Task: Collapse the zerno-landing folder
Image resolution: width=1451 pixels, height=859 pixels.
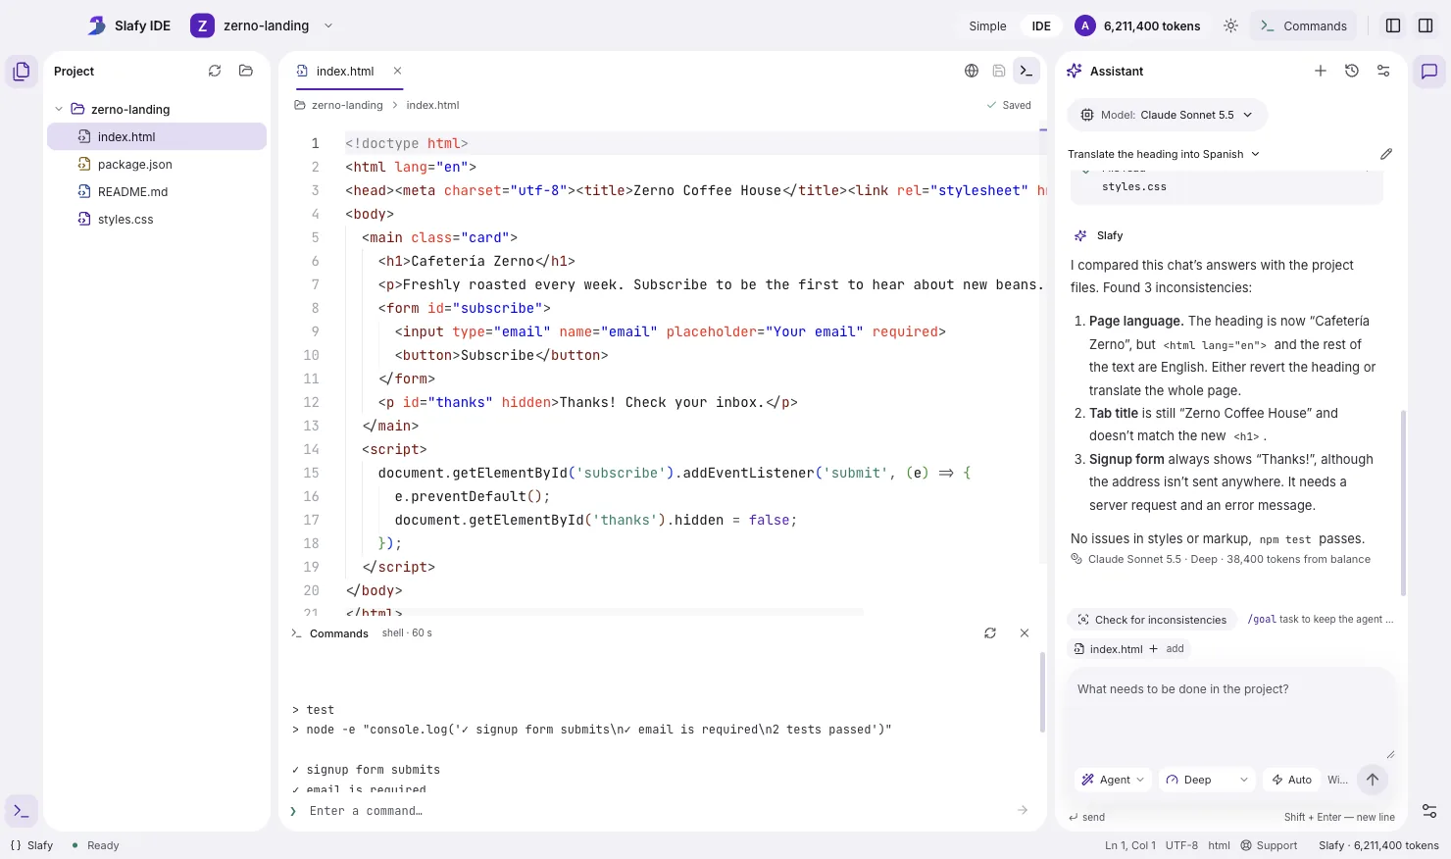Action: [59, 109]
